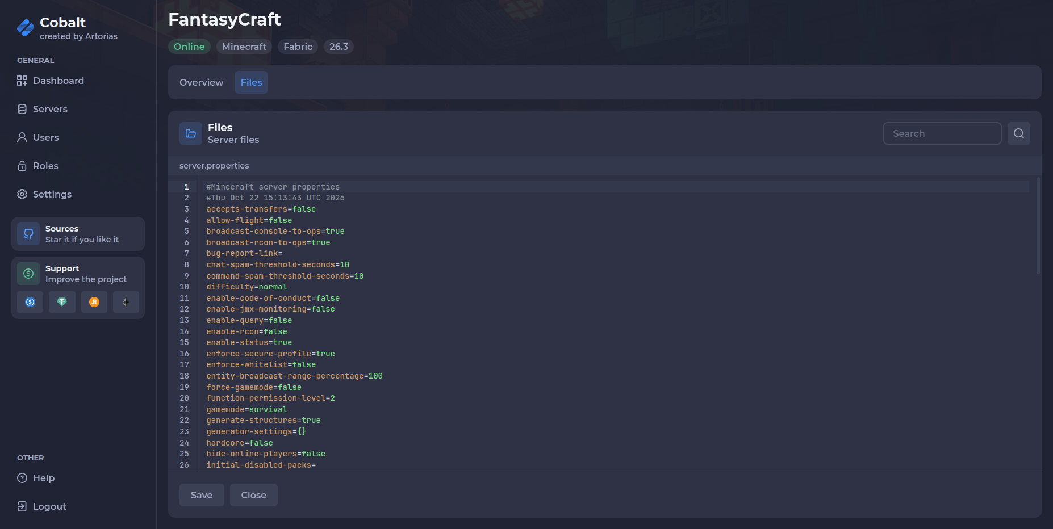Place cursor on the difficulty=normal line

tap(247, 287)
